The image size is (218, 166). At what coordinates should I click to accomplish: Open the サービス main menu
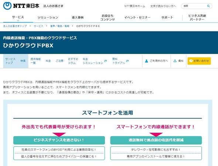18,17
